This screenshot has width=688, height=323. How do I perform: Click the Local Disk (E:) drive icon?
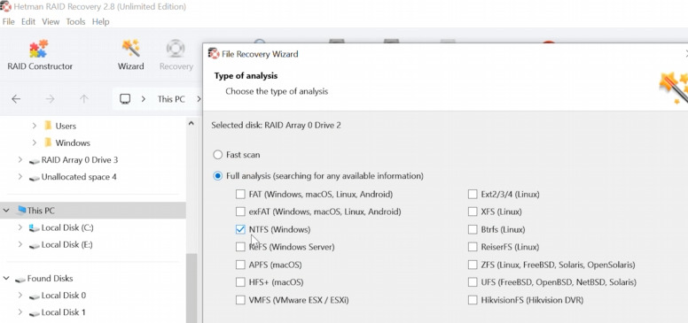coord(35,245)
